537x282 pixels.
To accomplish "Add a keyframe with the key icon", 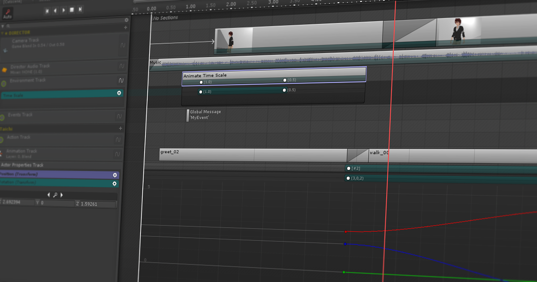I will (x=55, y=195).
